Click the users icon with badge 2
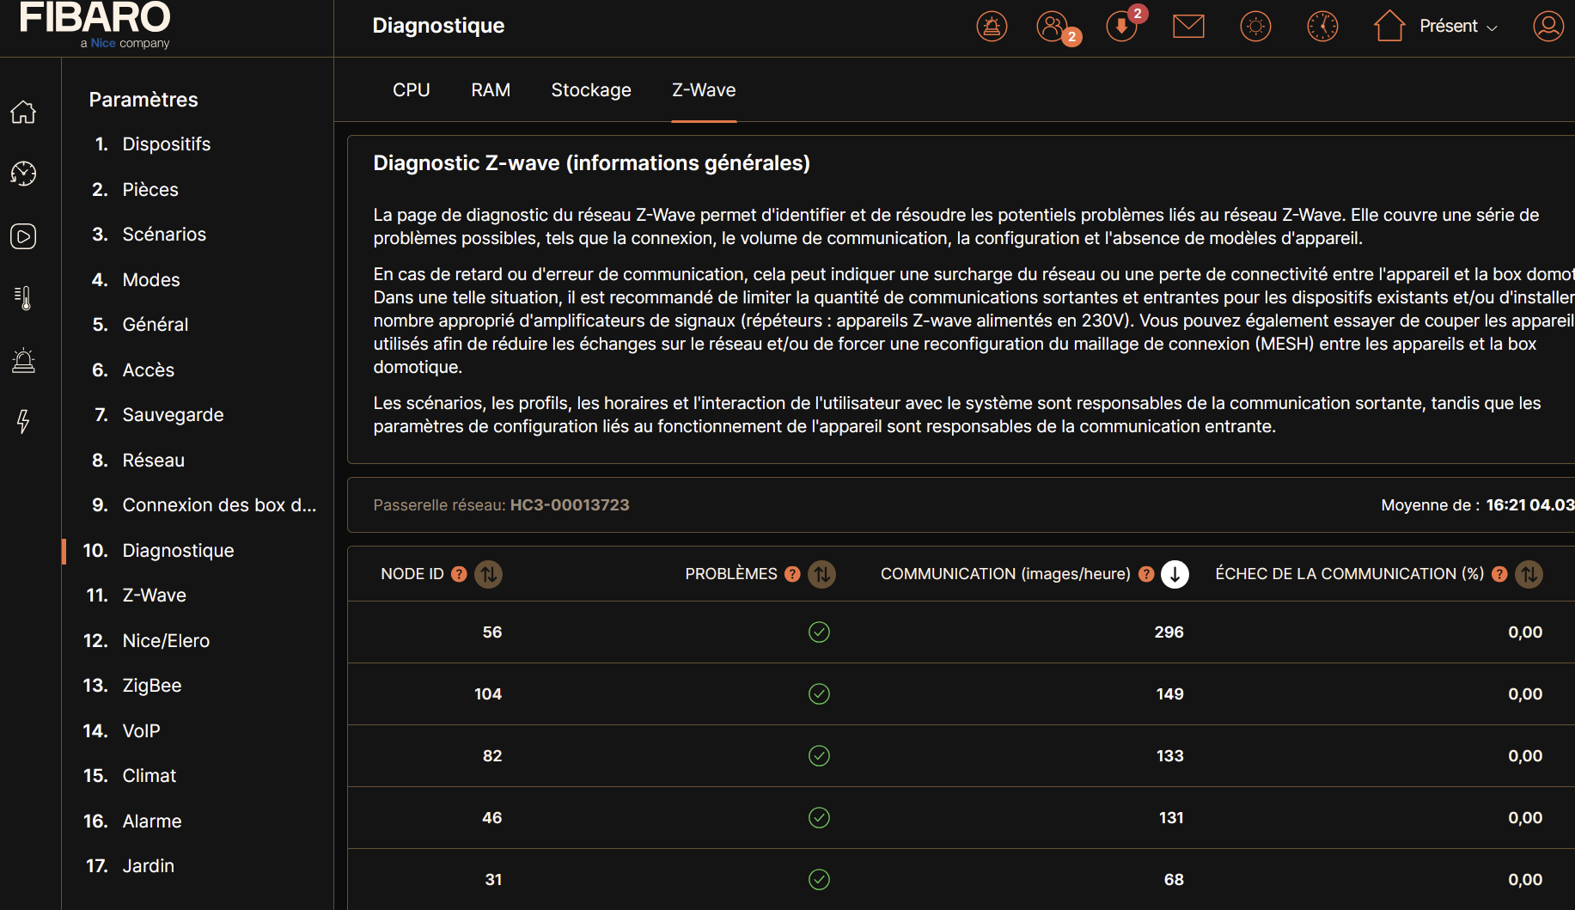The image size is (1575, 910). tap(1053, 27)
